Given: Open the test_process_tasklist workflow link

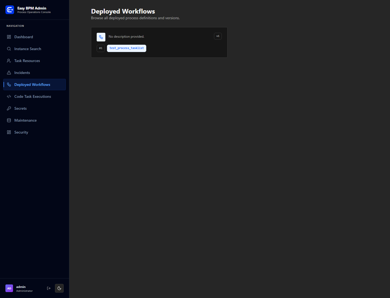Looking at the screenshot, I should 126,48.
